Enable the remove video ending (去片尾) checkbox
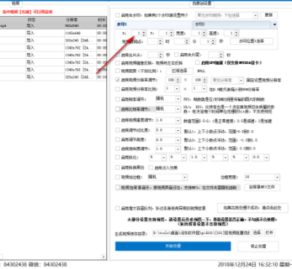The width and height of the screenshot is (292, 269). (176, 55)
